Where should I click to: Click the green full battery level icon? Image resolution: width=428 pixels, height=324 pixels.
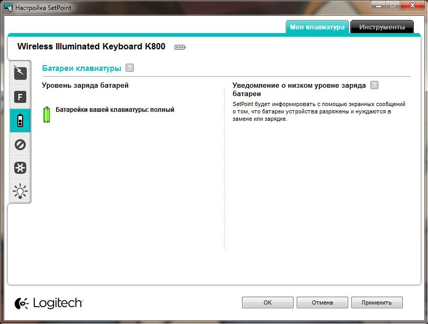click(47, 114)
